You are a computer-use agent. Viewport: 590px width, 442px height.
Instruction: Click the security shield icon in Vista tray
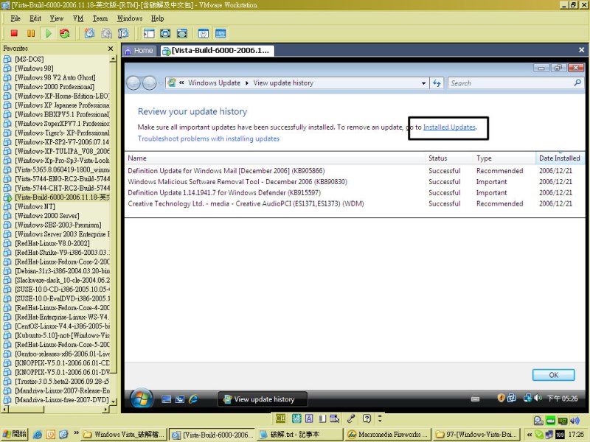pyautogui.click(x=501, y=398)
